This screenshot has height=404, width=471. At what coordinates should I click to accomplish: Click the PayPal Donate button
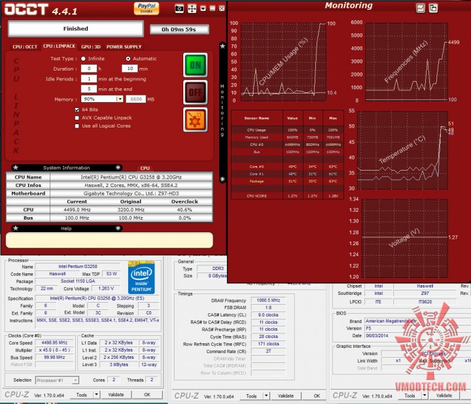coord(147,8)
